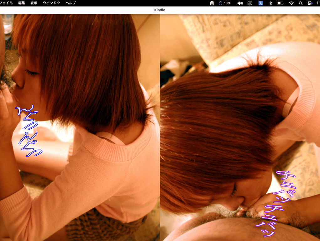This screenshot has width=320, height=241.
Task: Open the ヘルプ menu
Action: coord(71,3)
